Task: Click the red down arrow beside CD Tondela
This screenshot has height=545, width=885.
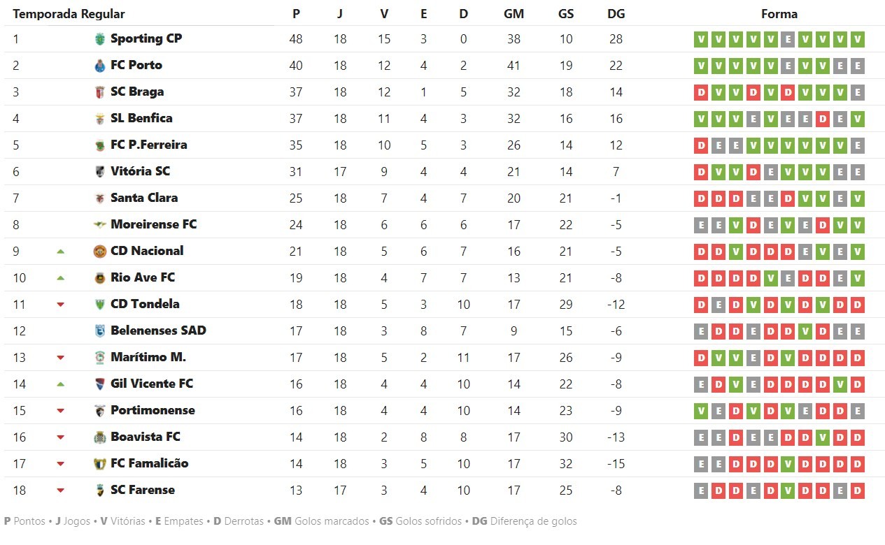Action: coord(60,305)
